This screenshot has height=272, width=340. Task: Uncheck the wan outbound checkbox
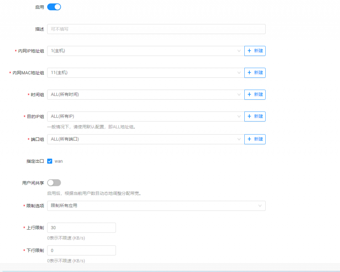(x=50, y=161)
